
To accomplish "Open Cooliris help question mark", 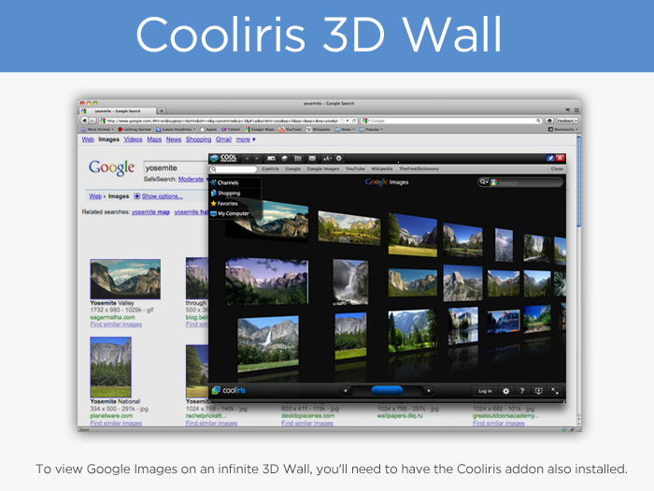I will click(521, 391).
